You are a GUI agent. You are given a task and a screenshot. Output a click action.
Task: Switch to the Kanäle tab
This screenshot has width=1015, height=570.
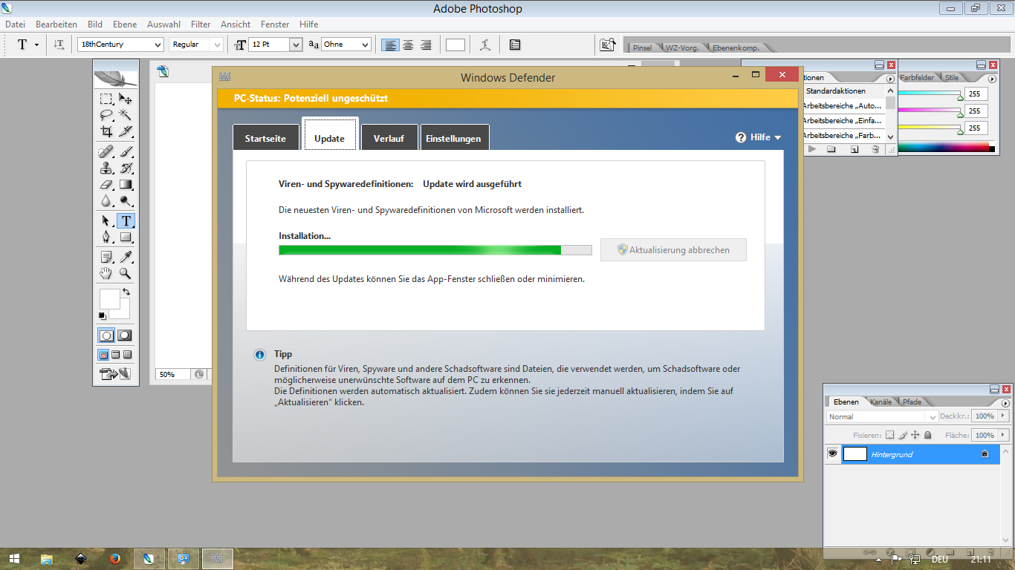pyautogui.click(x=881, y=402)
